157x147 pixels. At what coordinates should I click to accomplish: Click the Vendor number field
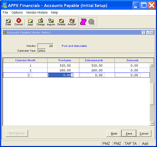click(x=45, y=46)
